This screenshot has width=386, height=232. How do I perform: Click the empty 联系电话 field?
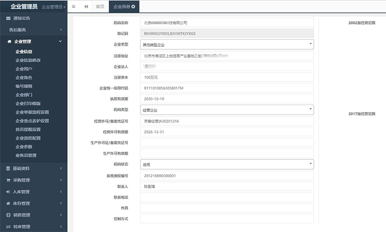coord(227,197)
